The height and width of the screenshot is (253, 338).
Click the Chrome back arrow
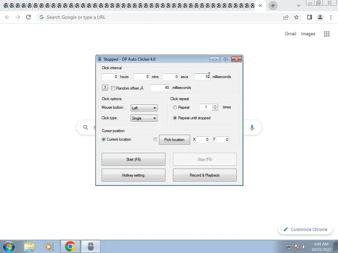(7, 17)
